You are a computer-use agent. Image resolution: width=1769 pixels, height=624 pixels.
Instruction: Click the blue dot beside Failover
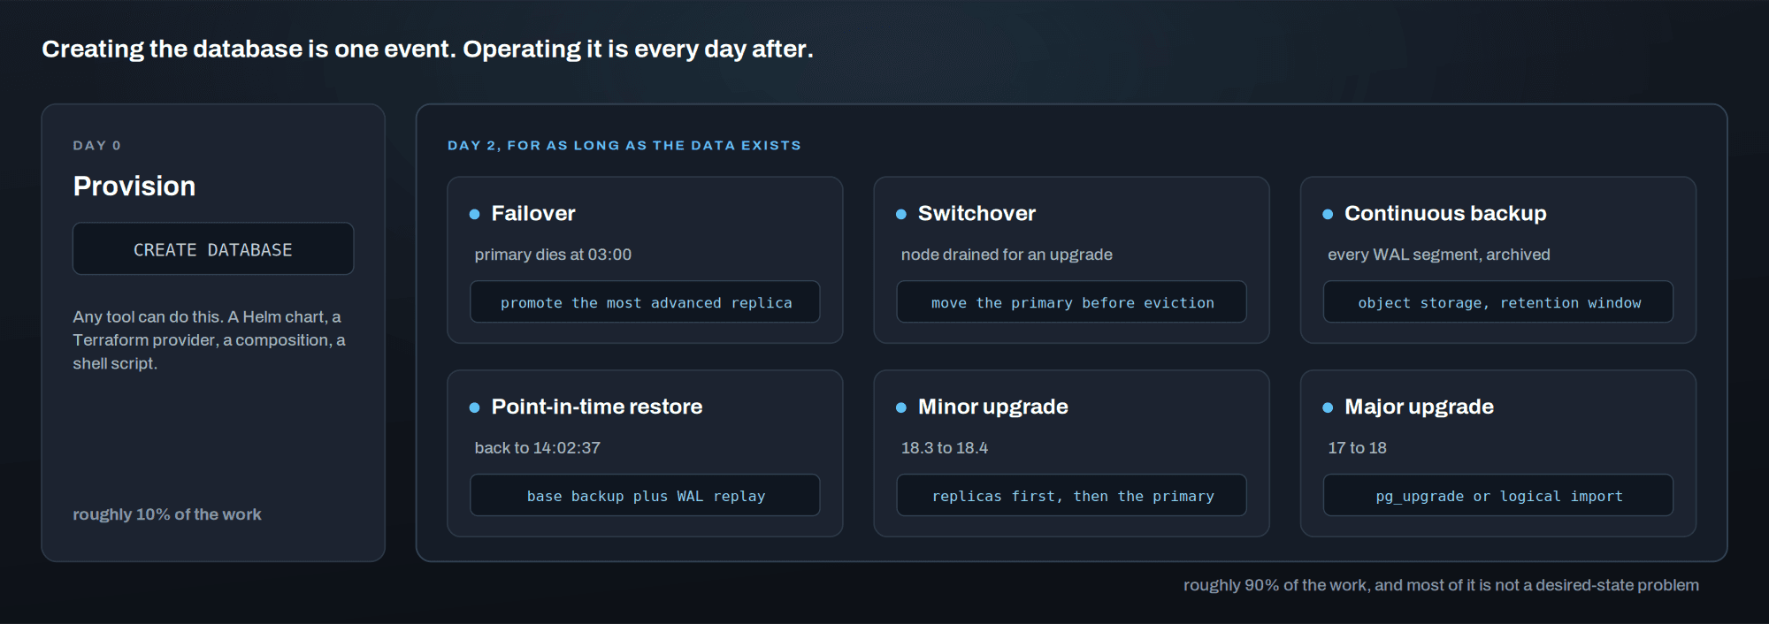click(474, 214)
